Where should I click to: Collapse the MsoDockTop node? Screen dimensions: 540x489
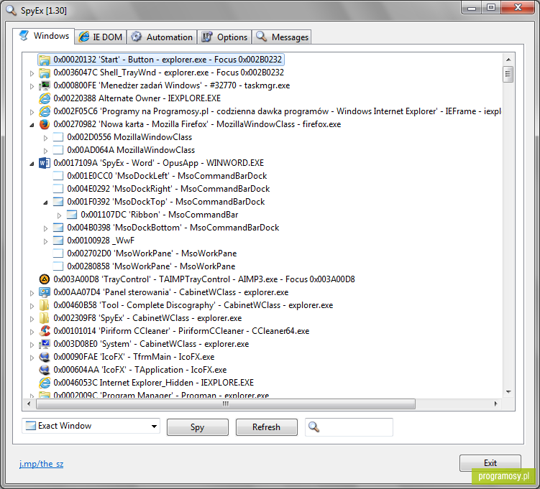(x=45, y=202)
